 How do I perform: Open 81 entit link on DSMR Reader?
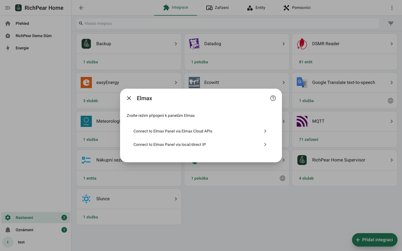click(x=306, y=62)
